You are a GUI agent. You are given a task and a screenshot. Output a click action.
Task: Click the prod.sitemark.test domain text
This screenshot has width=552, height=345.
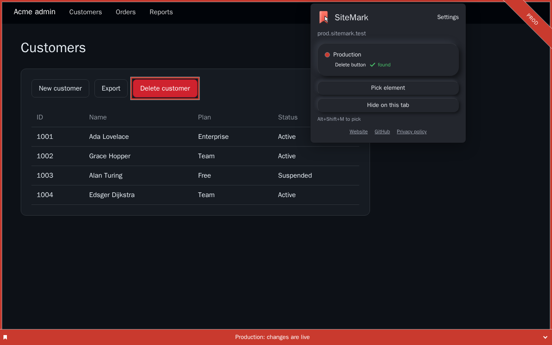coord(342,34)
